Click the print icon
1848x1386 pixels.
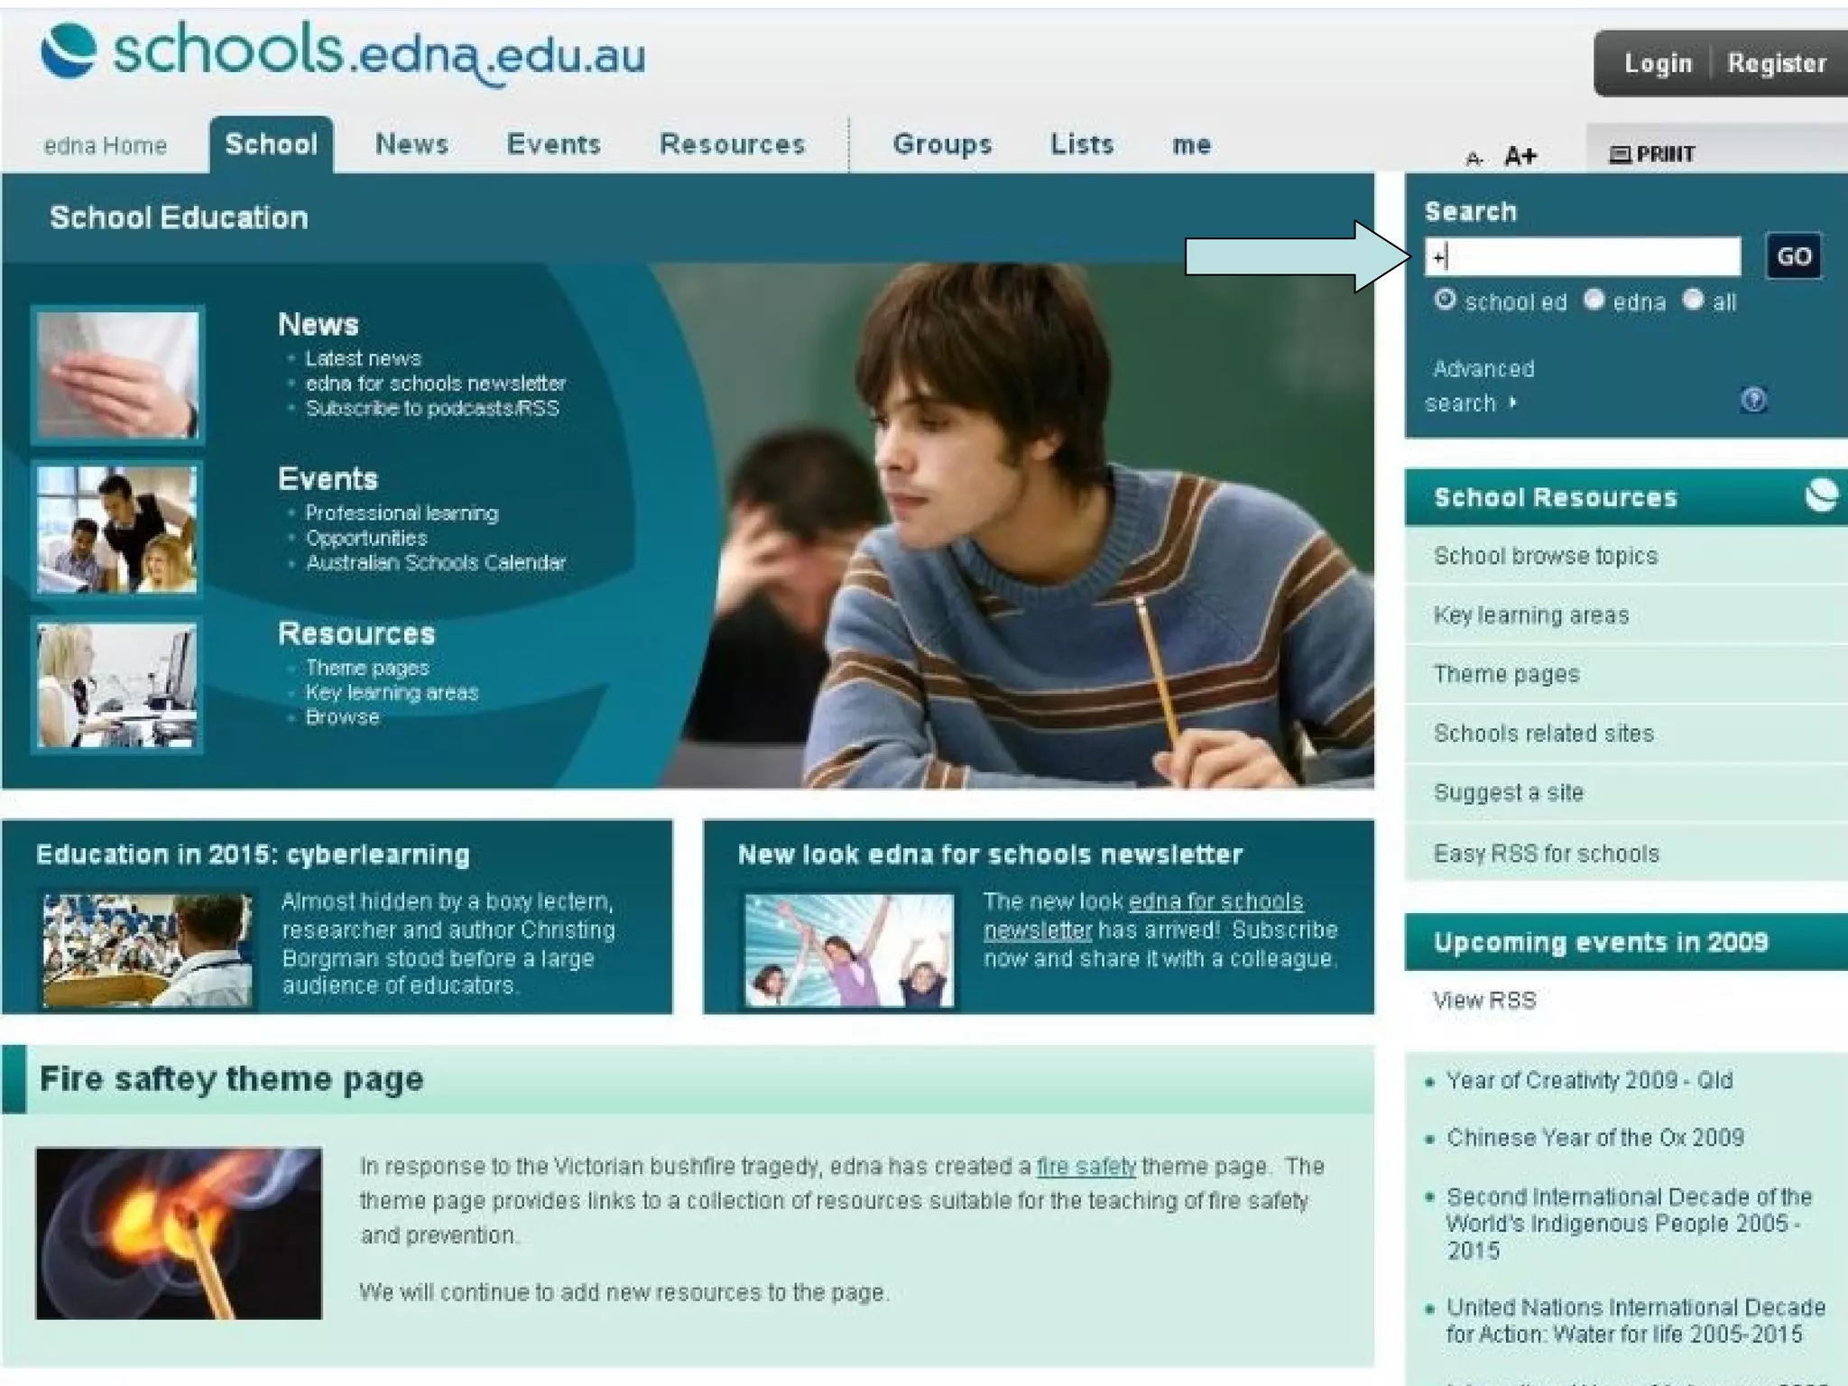coord(1620,155)
